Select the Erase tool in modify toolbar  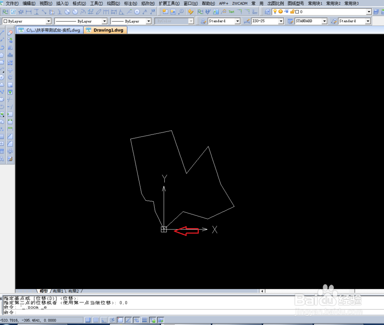pos(10,33)
